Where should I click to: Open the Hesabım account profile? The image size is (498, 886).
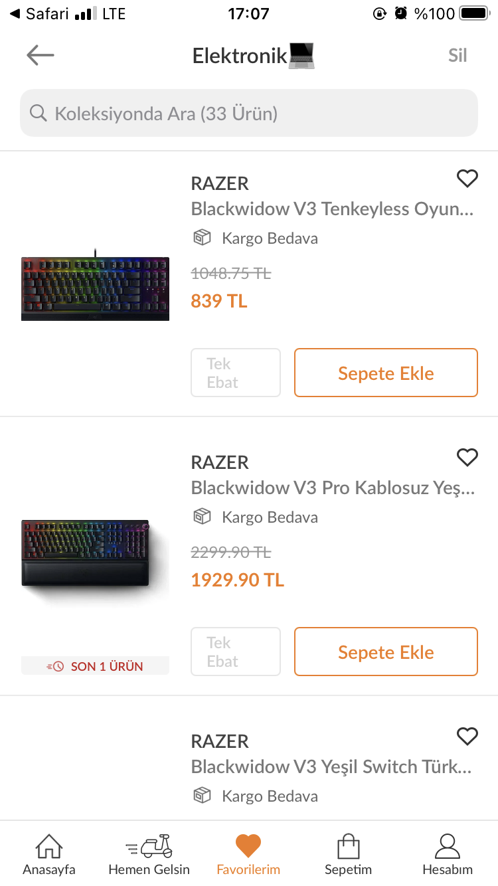tap(448, 855)
